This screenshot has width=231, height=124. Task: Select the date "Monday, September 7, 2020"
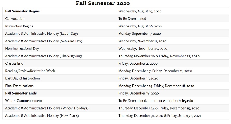coord(140,34)
